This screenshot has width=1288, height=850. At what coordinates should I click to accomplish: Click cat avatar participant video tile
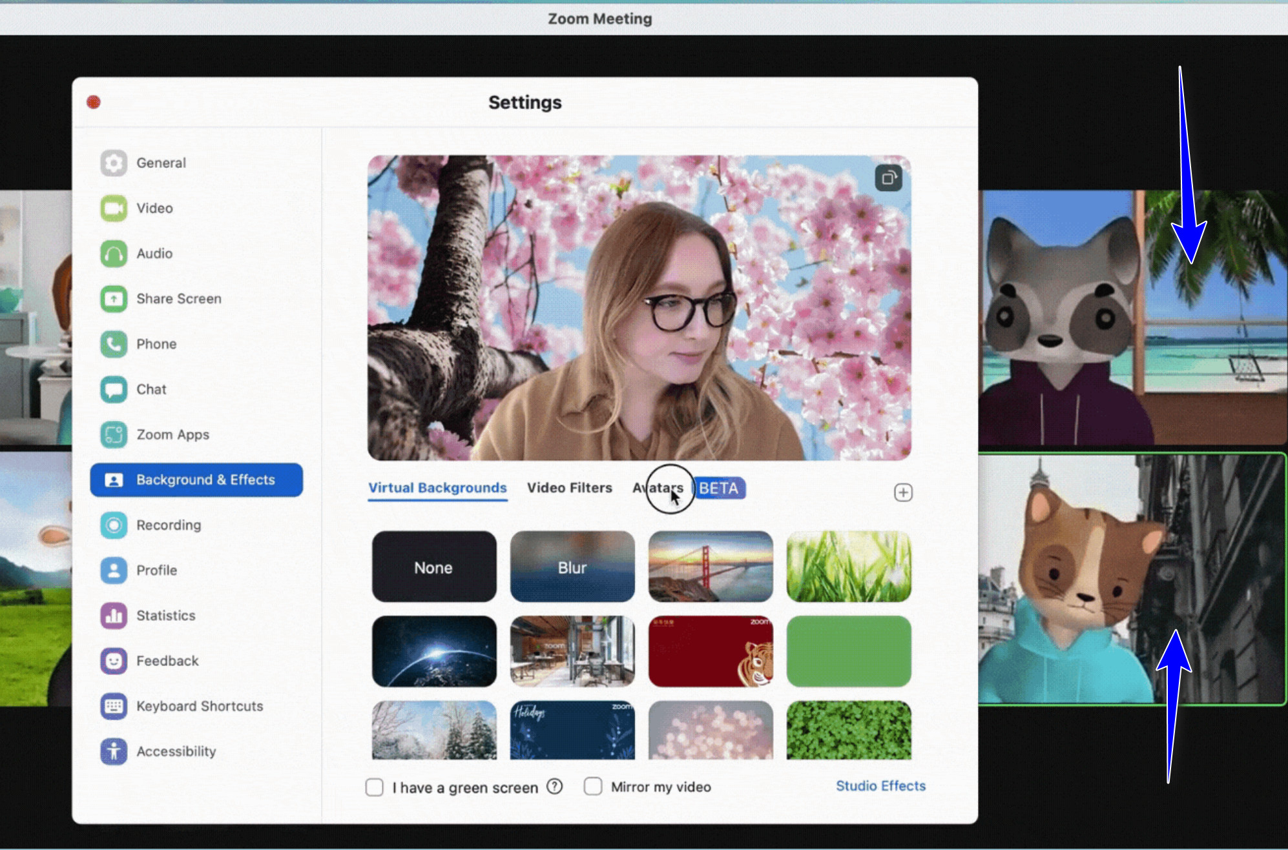(1133, 579)
